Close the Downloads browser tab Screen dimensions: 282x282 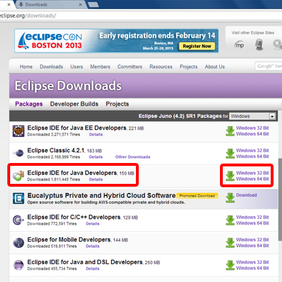pos(80,5)
